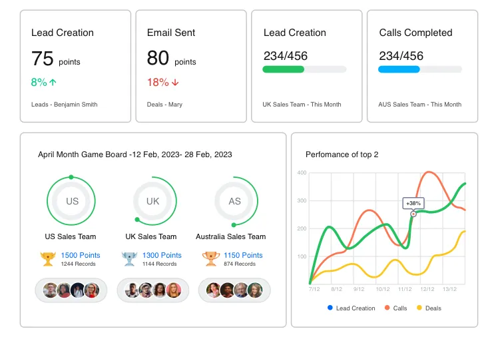
Task: Toggle the Calls legend dot
Action: 387,308
